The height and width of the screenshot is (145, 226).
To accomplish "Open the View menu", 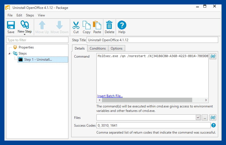I will [41, 15].
